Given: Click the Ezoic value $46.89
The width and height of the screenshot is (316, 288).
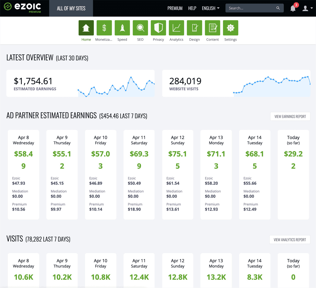Looking at the screenshot, I should pos(96,183).
